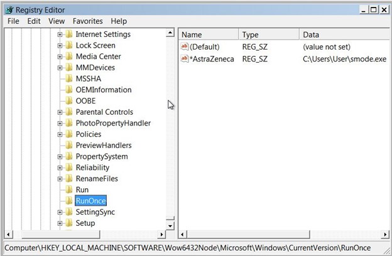Click the Run key folder icon
The image size is (392, 256).
68,189
